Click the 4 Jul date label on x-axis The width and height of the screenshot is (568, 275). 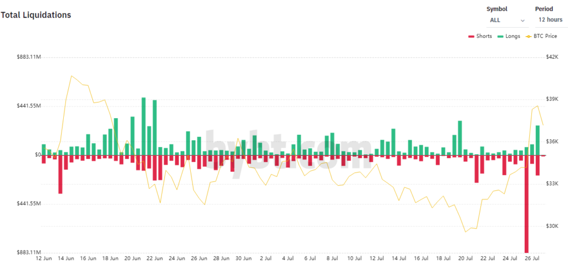click(287, 258)
